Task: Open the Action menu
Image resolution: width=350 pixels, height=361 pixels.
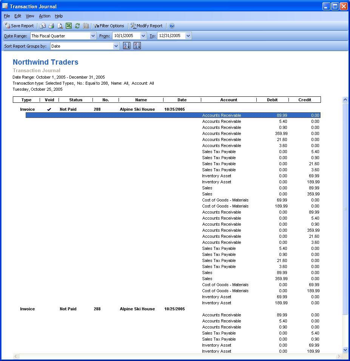Action: [45, 16]
